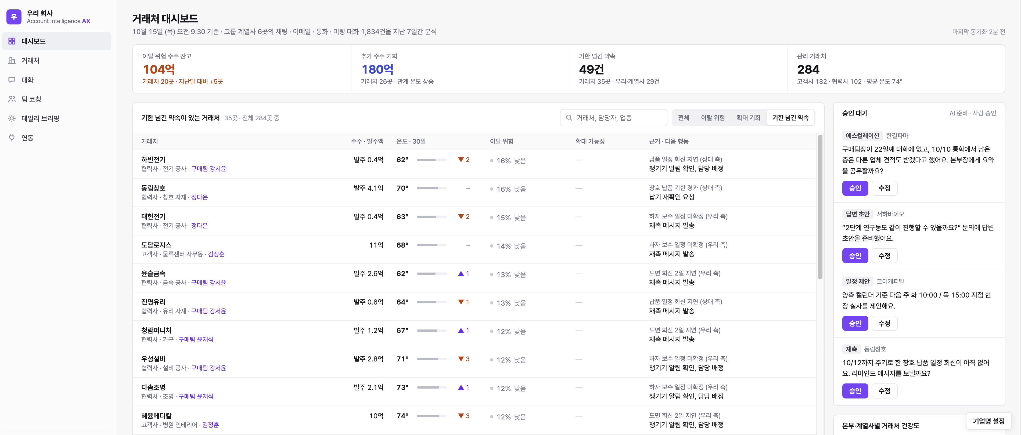Click the 추가 수주 기회 180억 card

click(x=460, y=69)
